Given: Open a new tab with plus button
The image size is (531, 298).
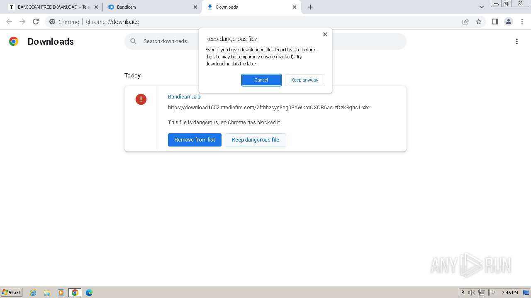Looking at the screenshot, I should 310,7.
